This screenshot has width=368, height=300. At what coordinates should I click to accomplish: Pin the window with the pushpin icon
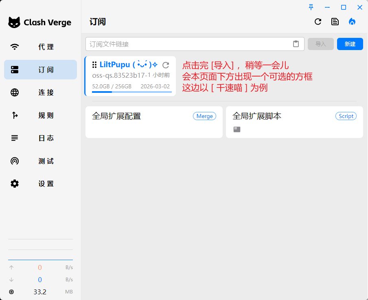pyautogui.click(x=311, y=7)
